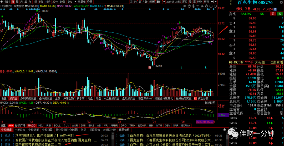This screenshot has height=146, width=284.
Task: Select the scissors cut tool icon
Action: (x=202, y=6)
